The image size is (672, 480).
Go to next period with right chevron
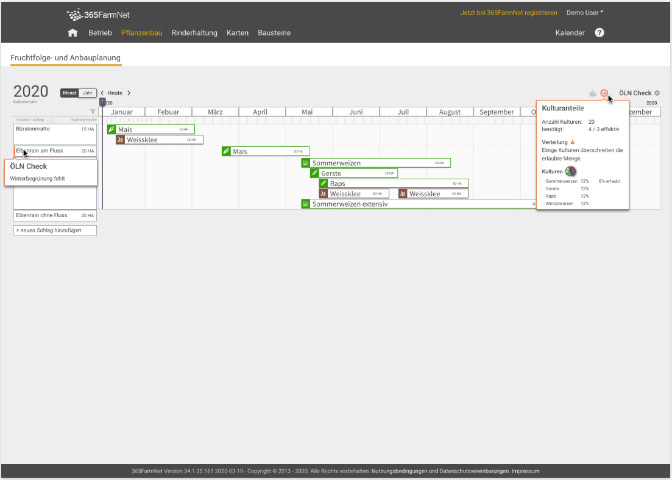click(x=129, y=93)
